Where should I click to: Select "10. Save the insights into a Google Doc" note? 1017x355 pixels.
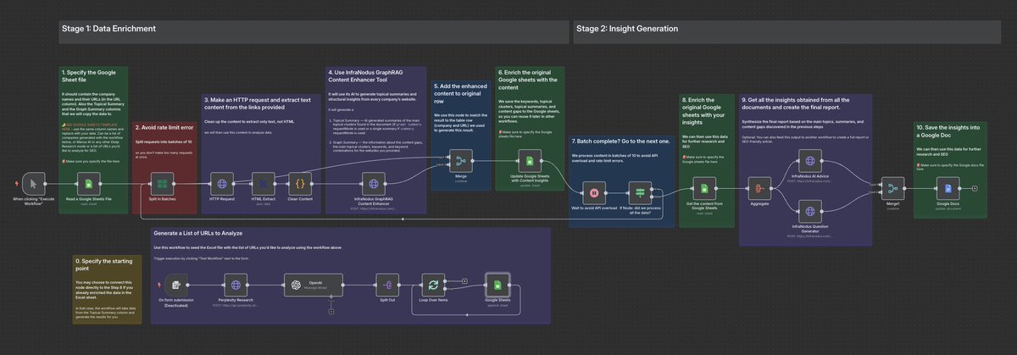pos(951,169)
